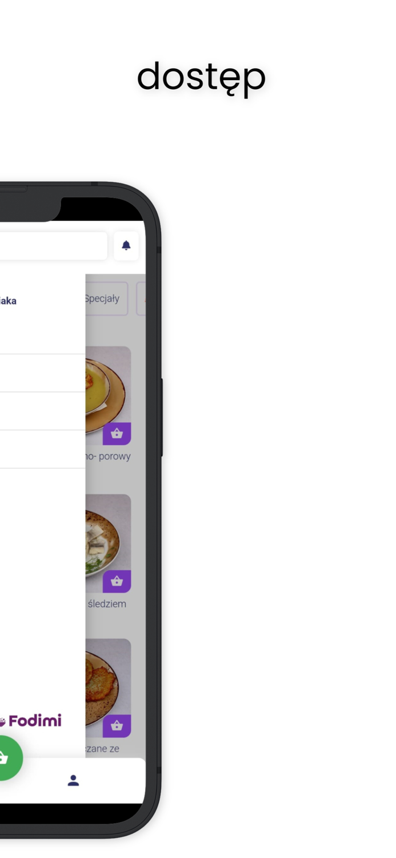This screenshot has width=396, height=858.
Task: Tap the user name in the drawer header
Action: 8,301
